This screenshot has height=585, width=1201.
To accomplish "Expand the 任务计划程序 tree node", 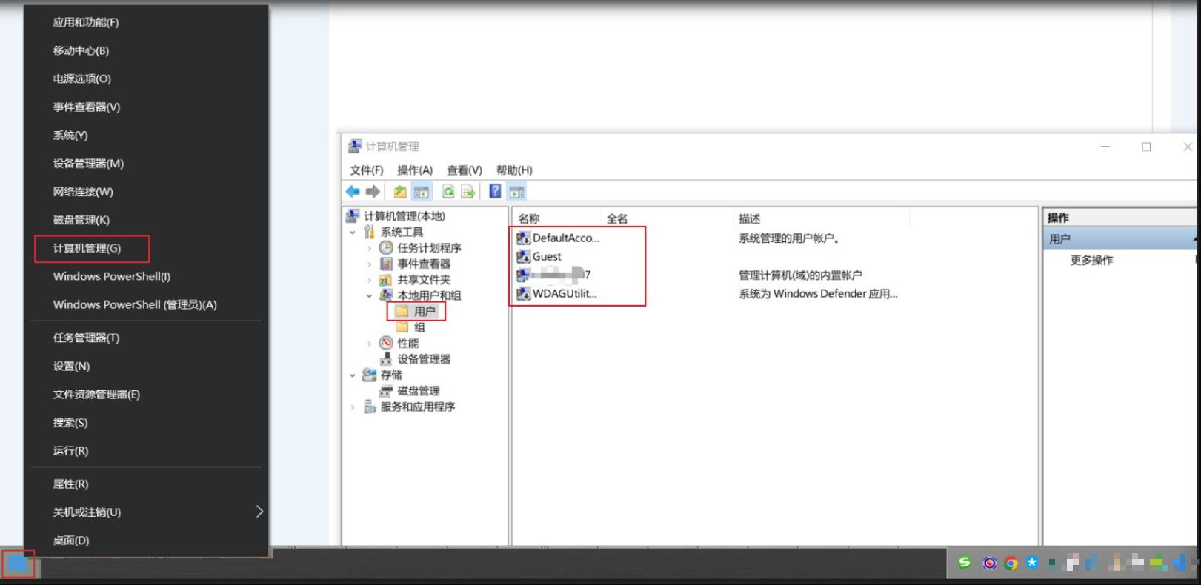I will coord(370,248).
